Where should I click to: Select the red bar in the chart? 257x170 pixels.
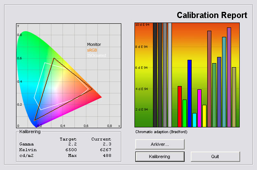(x=180, y=107)
